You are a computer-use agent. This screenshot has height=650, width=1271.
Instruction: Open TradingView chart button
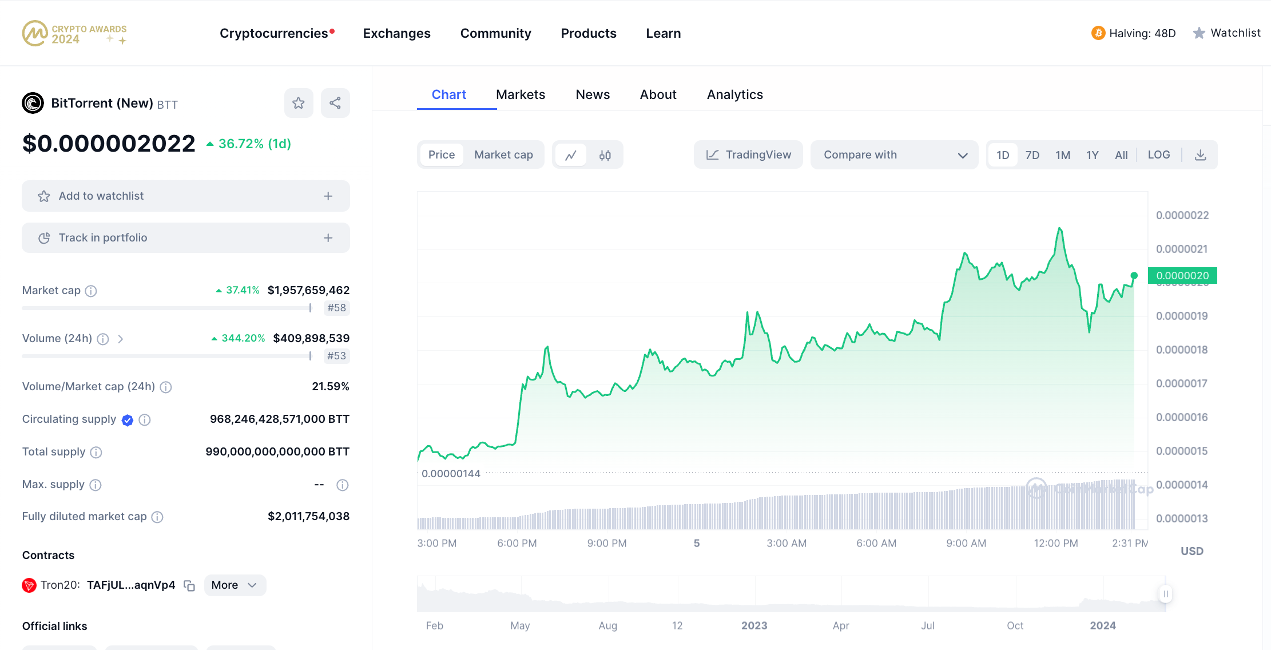[x=748, y=155]
